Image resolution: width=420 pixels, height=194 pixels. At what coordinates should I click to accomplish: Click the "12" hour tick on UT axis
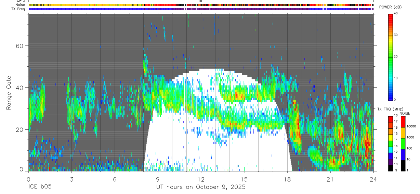(x=201, y=179)
